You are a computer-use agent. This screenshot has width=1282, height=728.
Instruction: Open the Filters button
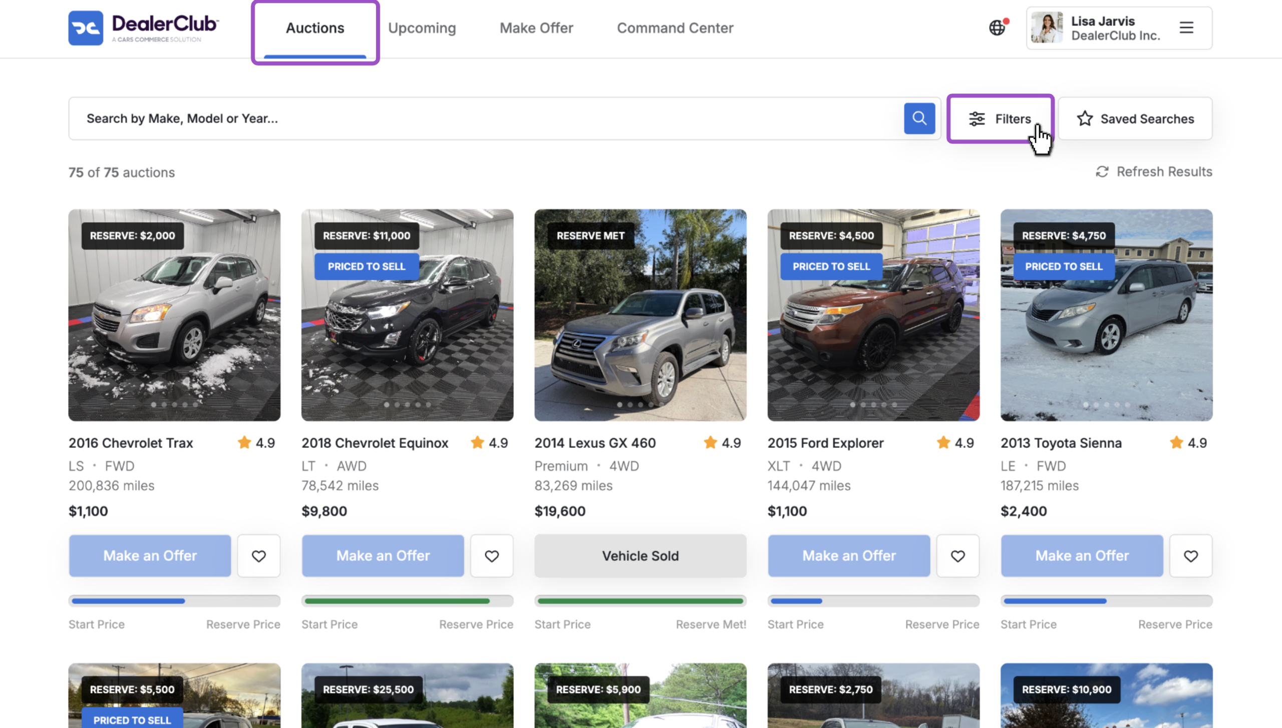(x=1000, y=119)
